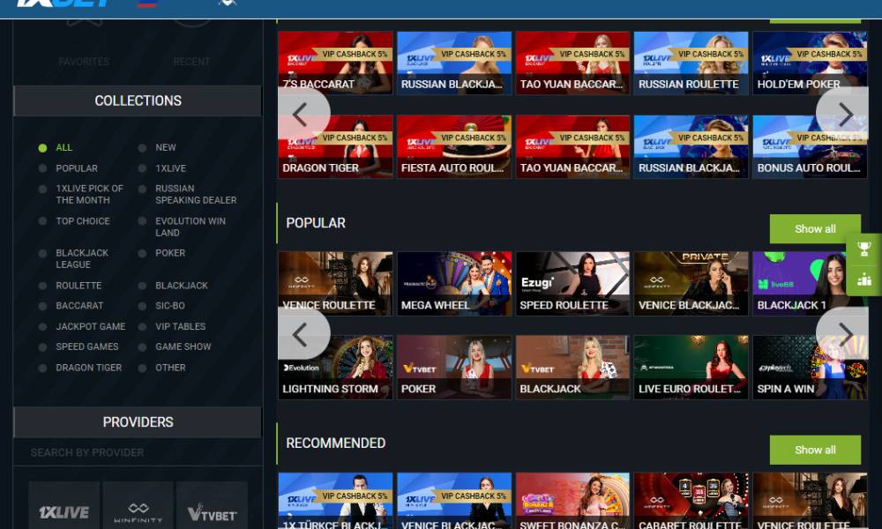Open the trophy tournaments icon
This screenshot has width=882, height=529.
pyautogui.click(x=863, y=249)
